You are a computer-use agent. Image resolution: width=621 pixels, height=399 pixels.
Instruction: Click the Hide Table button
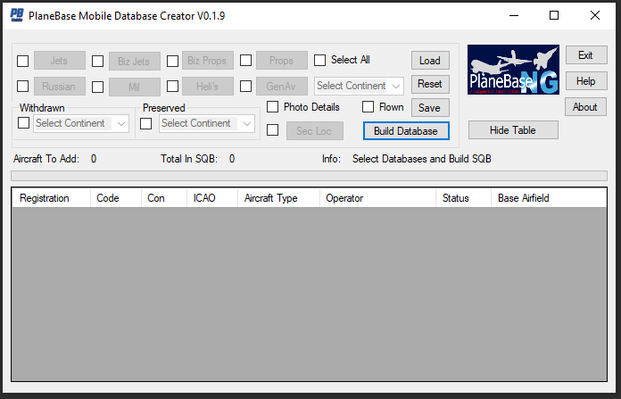513,130
